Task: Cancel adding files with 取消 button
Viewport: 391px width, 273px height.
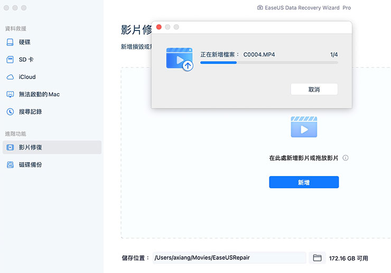Action: [x=314, y=89]
